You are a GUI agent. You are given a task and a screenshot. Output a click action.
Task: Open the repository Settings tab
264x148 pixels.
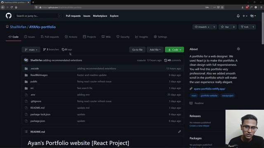pyautogui.click(x=160, y=37)
